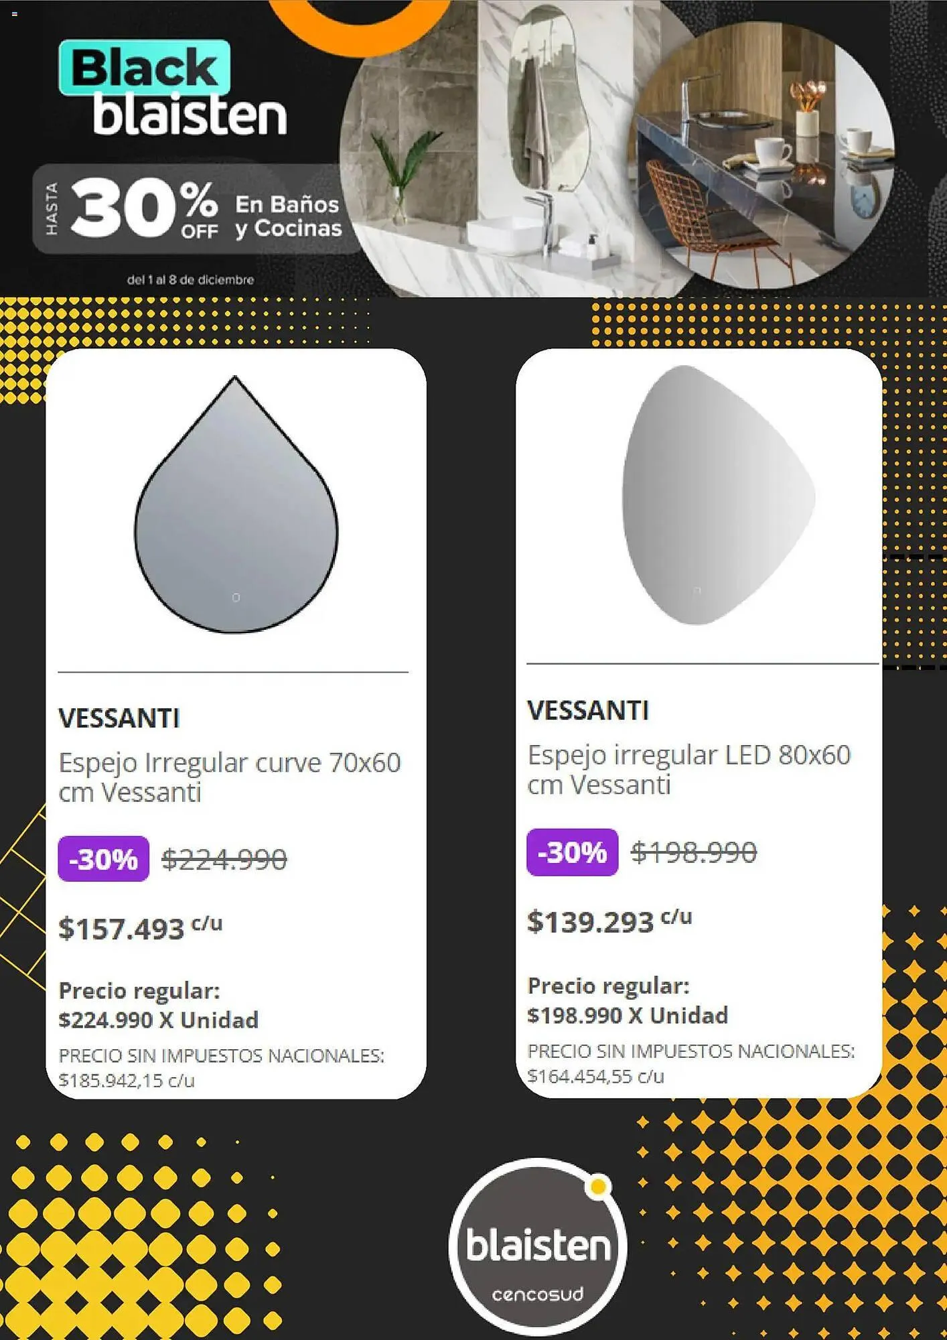Click the blaisten cencosud circular logo
This screenshot has height=1340, width=947.
(x=538, y=1246)
